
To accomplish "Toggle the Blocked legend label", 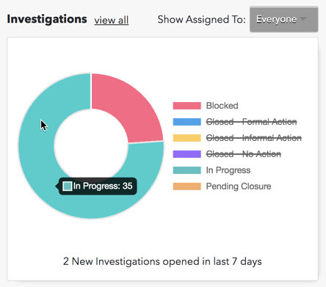I will 222,106.
